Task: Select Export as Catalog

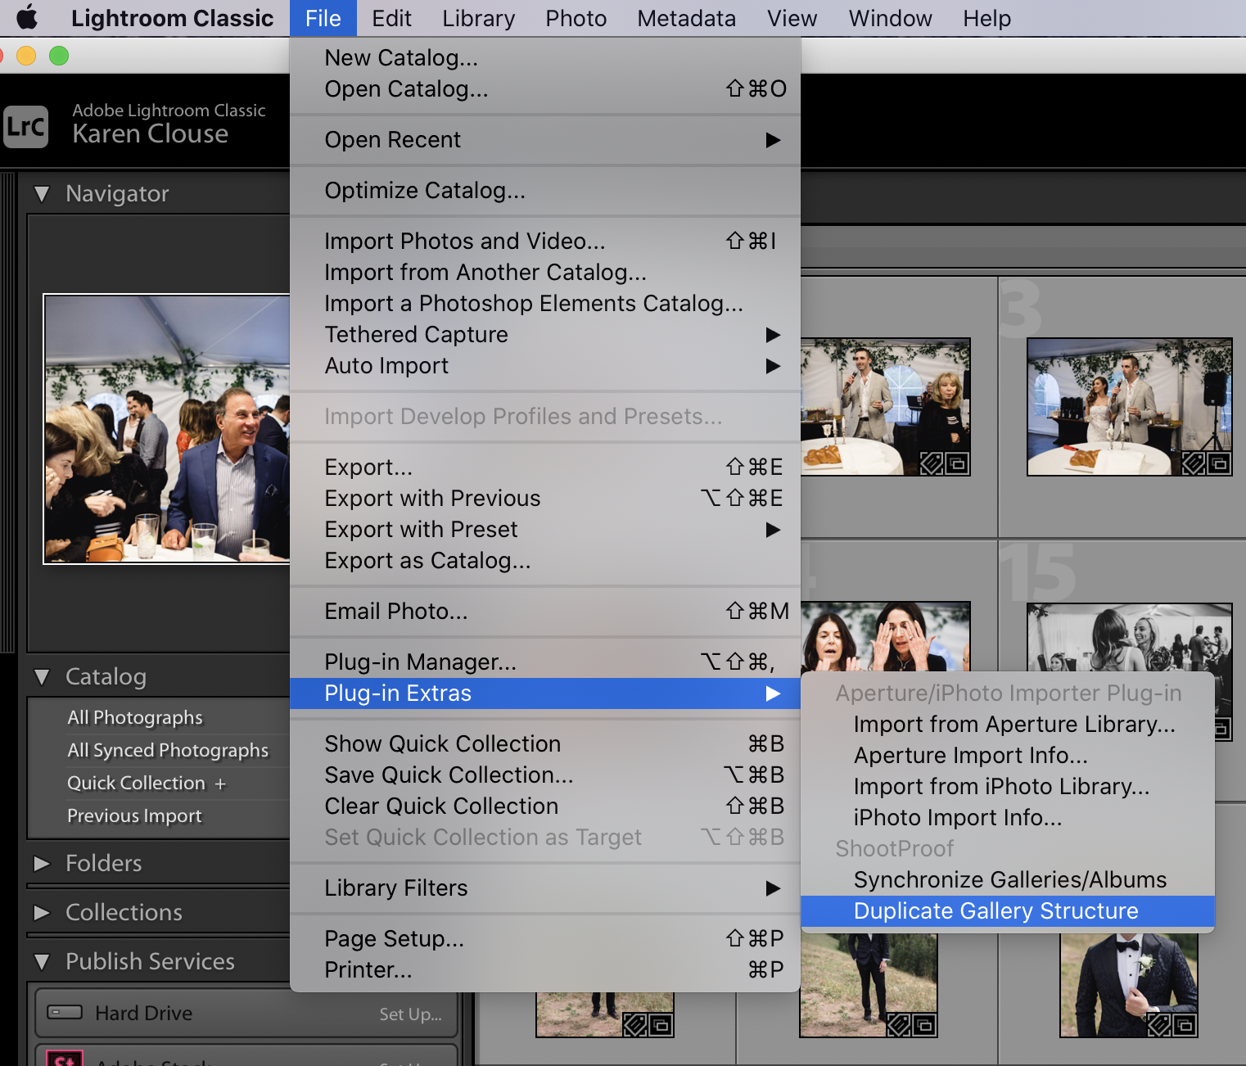Action: tap(545, 561)
